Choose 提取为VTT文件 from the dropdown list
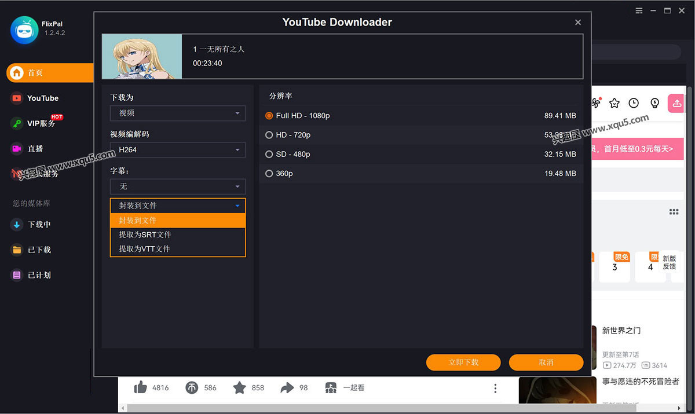 tap(178, 249)
